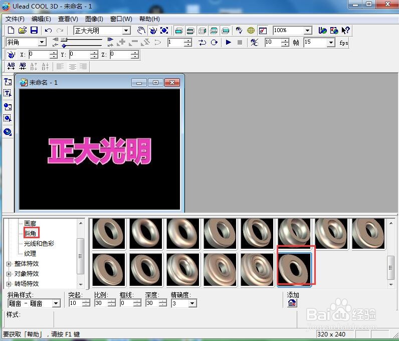Viewport: 399px width, 341px height.
Task: Click the 框线 value field
Action: pos(127,303)
